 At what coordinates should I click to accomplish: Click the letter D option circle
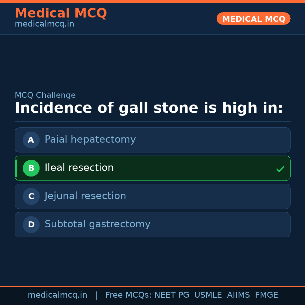[31, 225]
